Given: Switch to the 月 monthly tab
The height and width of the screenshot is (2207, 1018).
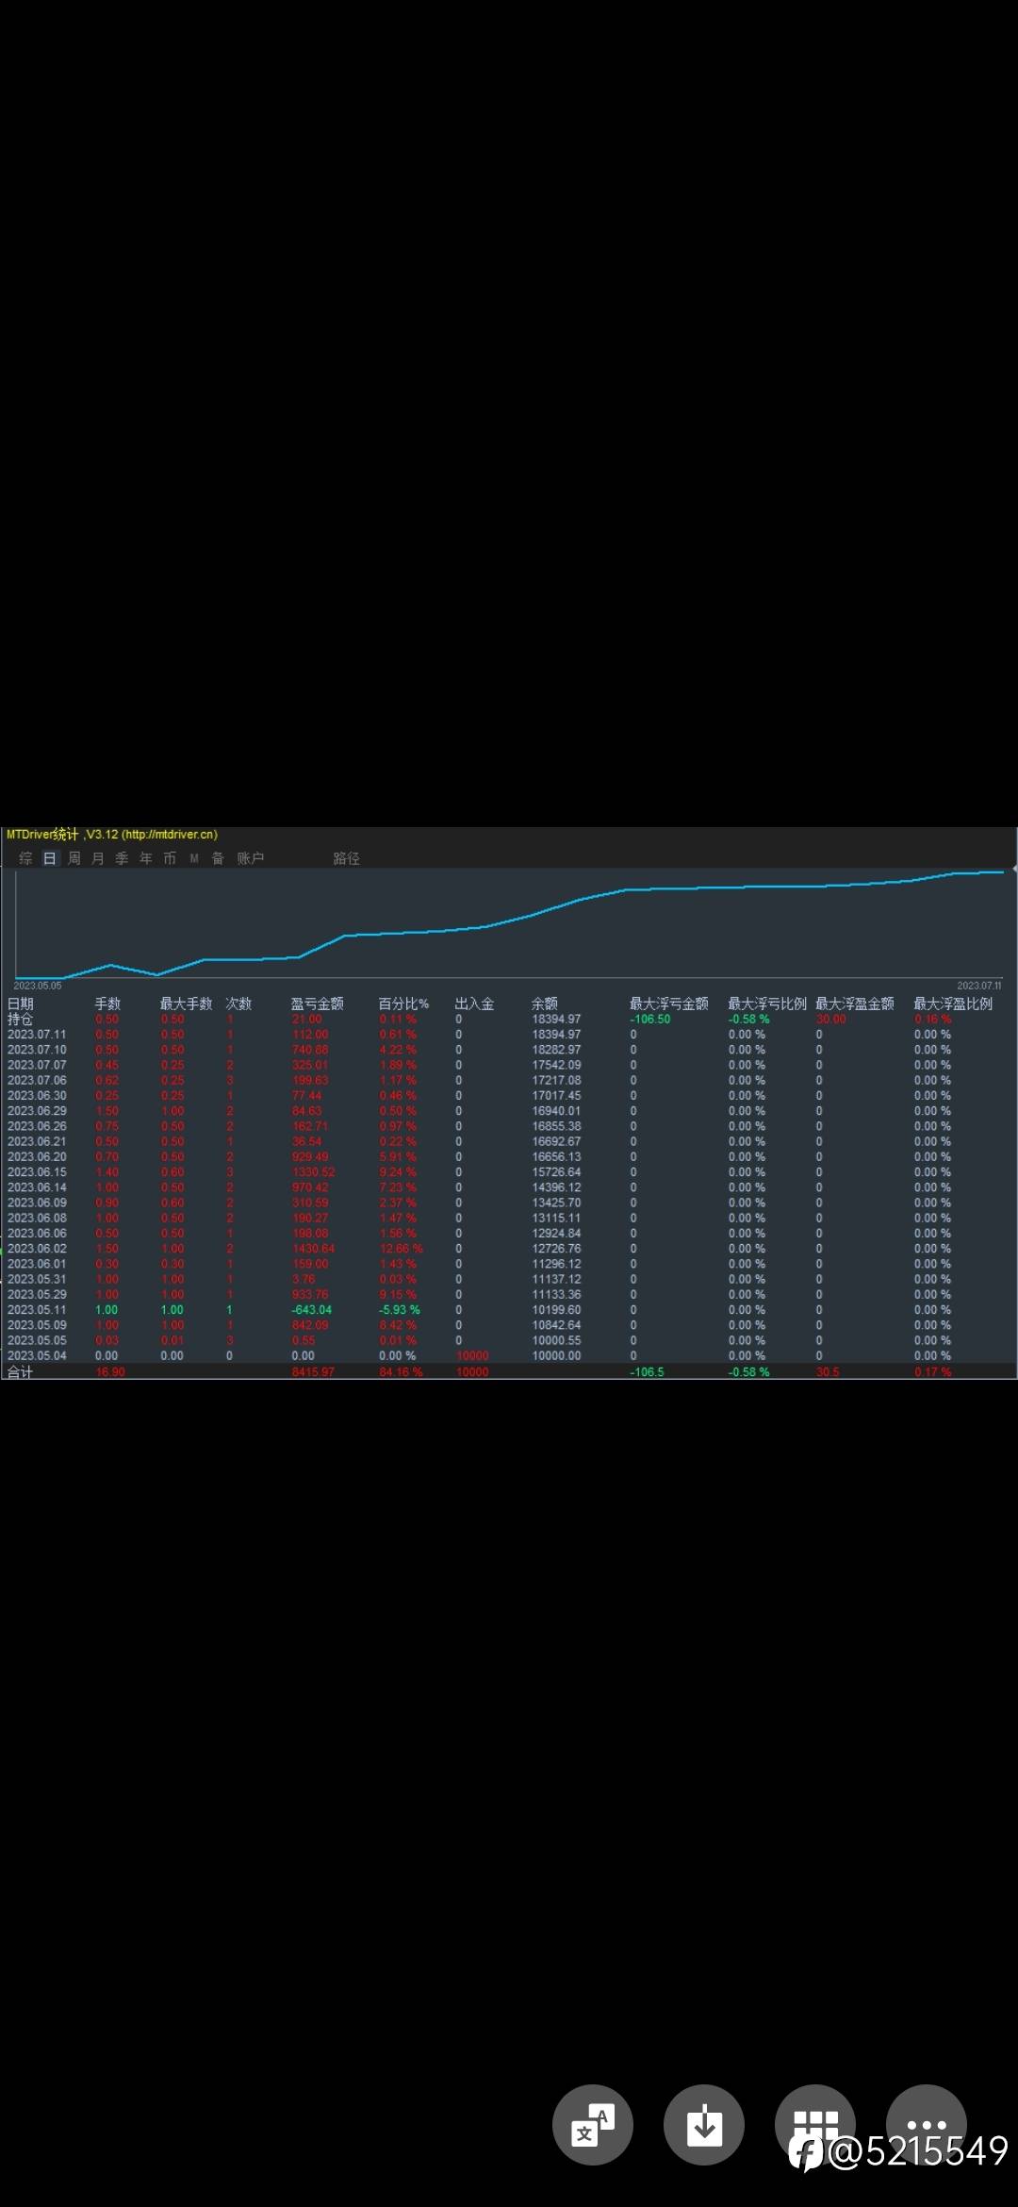Looking at the screenshot, I should [x=98, y=858].
